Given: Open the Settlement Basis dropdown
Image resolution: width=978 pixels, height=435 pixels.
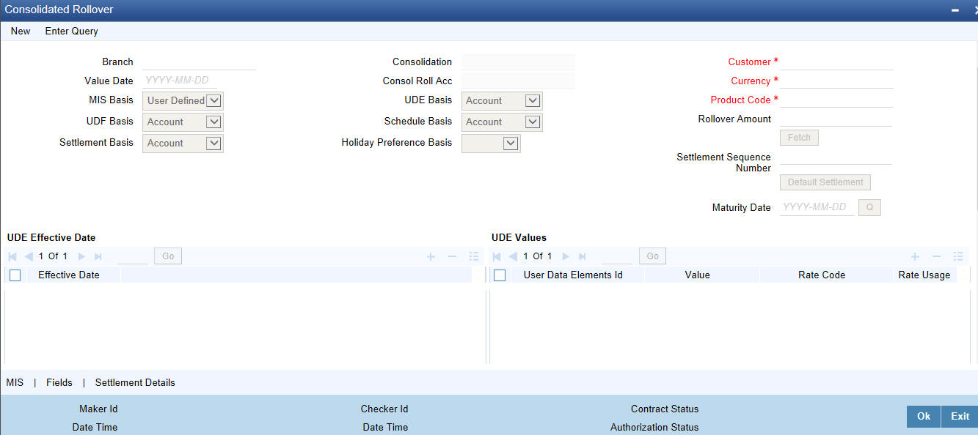Looking at the screenshot, I should [x=214, y=143].
